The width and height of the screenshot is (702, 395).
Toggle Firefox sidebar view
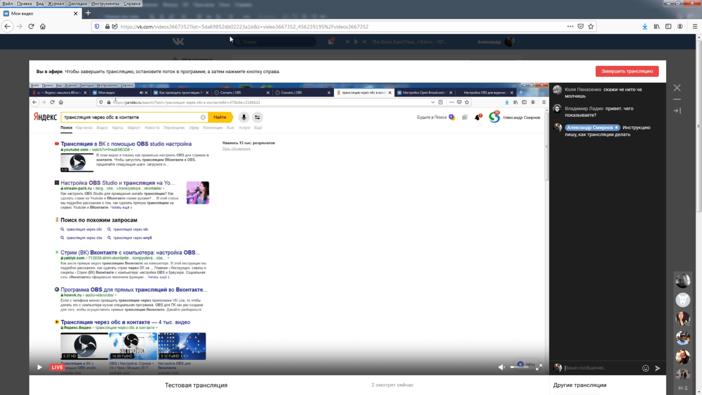[669, 27]
